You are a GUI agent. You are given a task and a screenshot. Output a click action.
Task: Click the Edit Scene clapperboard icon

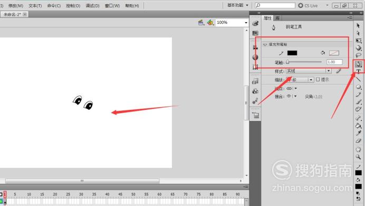coord(201,22)
